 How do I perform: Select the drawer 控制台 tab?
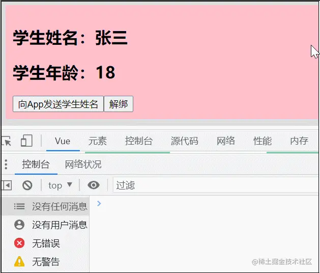pos(36,165)
